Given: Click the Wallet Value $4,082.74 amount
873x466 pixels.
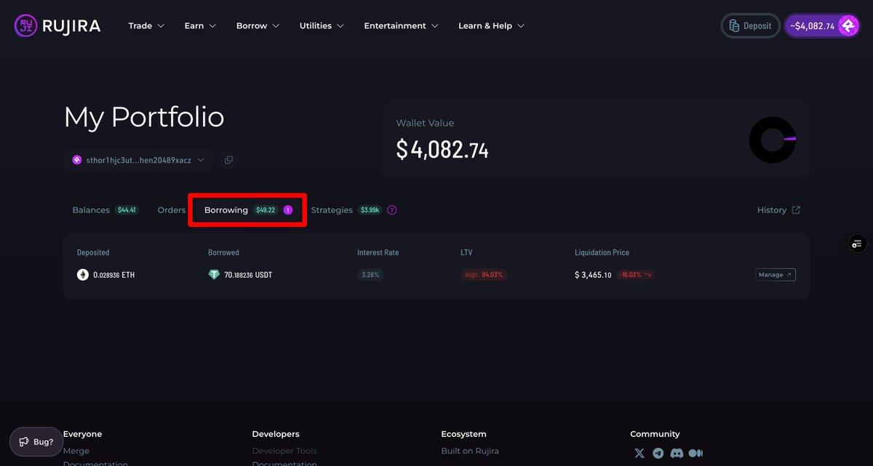Looking at the screenshot, I should (x=442, y=150).
